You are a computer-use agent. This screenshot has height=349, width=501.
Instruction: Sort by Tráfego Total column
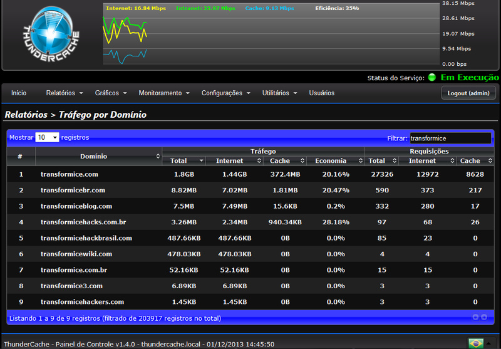coord(183,161)
